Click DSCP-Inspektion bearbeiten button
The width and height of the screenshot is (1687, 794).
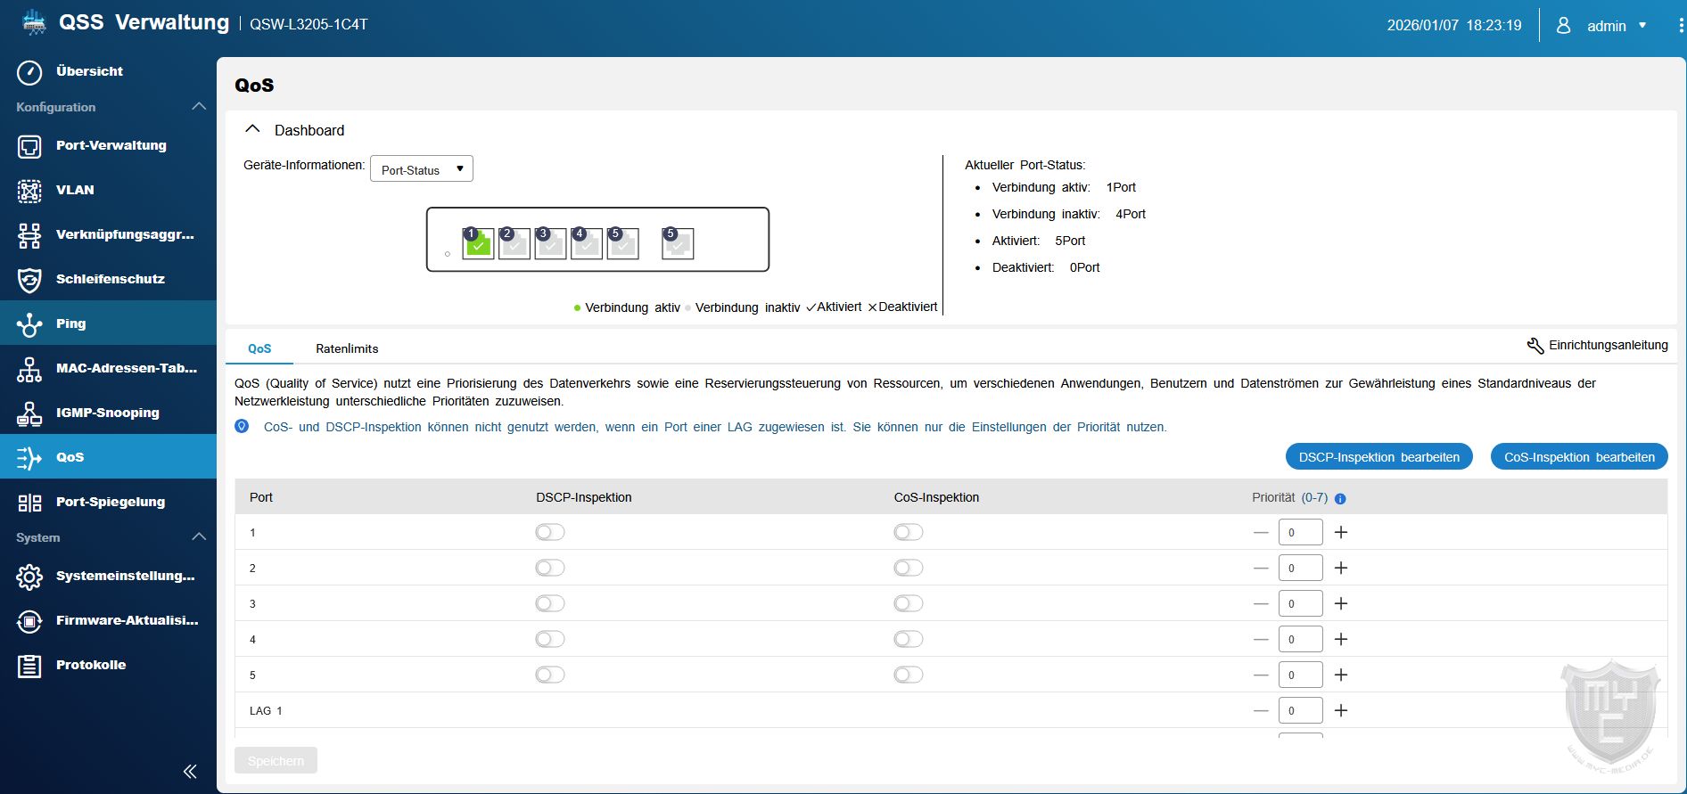point(1378,457)
